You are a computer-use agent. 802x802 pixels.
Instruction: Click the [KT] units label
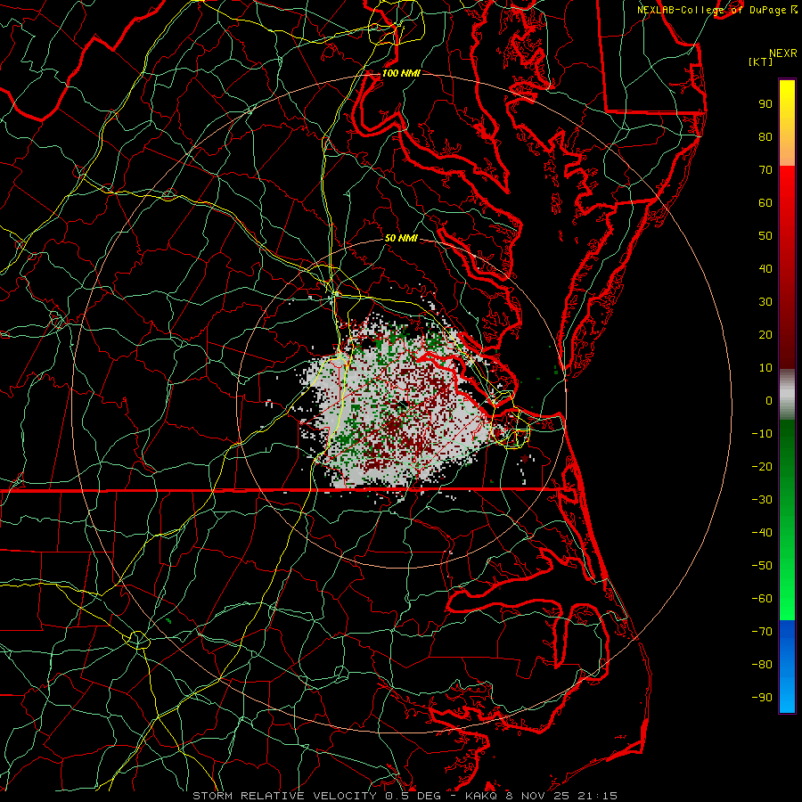coord(761,61)
